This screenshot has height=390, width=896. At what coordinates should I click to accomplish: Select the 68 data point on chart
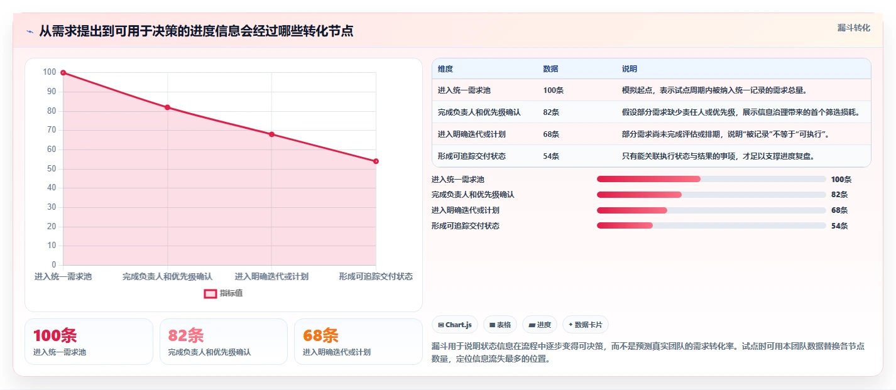(271, 134)
